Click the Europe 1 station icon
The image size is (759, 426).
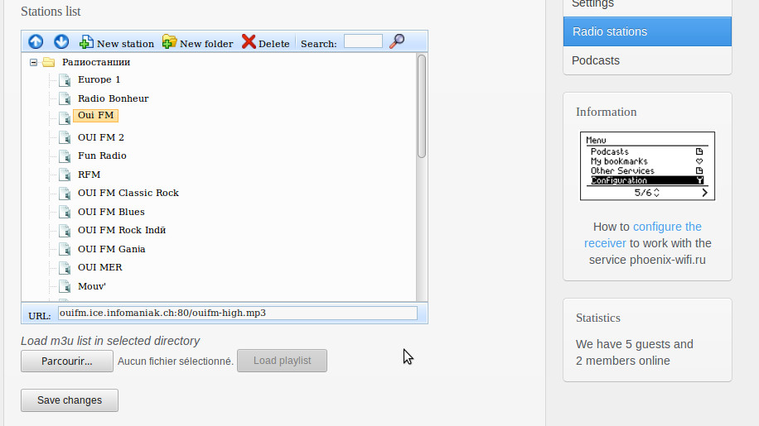pos(65,80)
